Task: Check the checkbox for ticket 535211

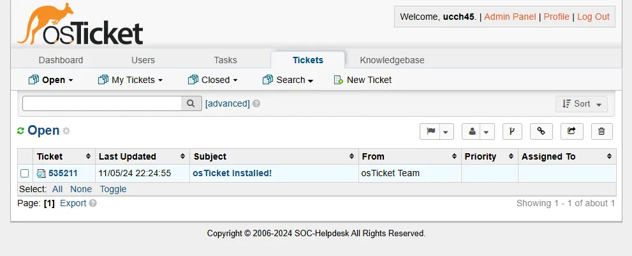Action: [24, 173]
